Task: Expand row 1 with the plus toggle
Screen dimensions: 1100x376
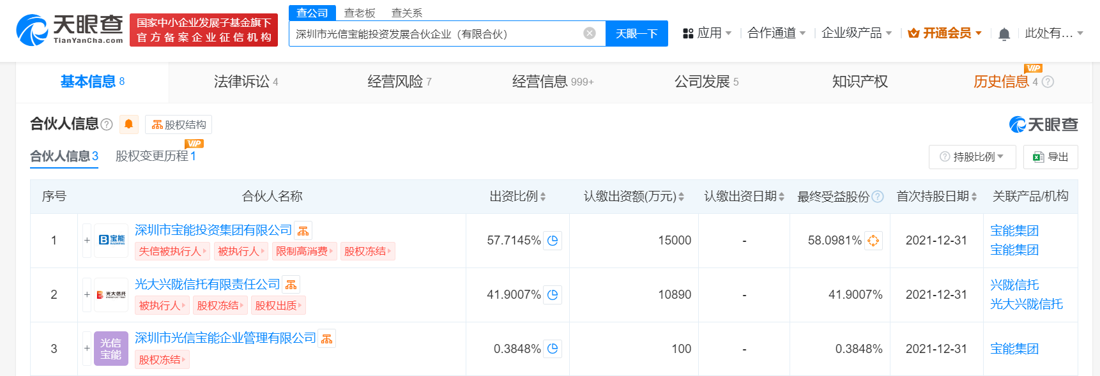Action: coord(87,241)
